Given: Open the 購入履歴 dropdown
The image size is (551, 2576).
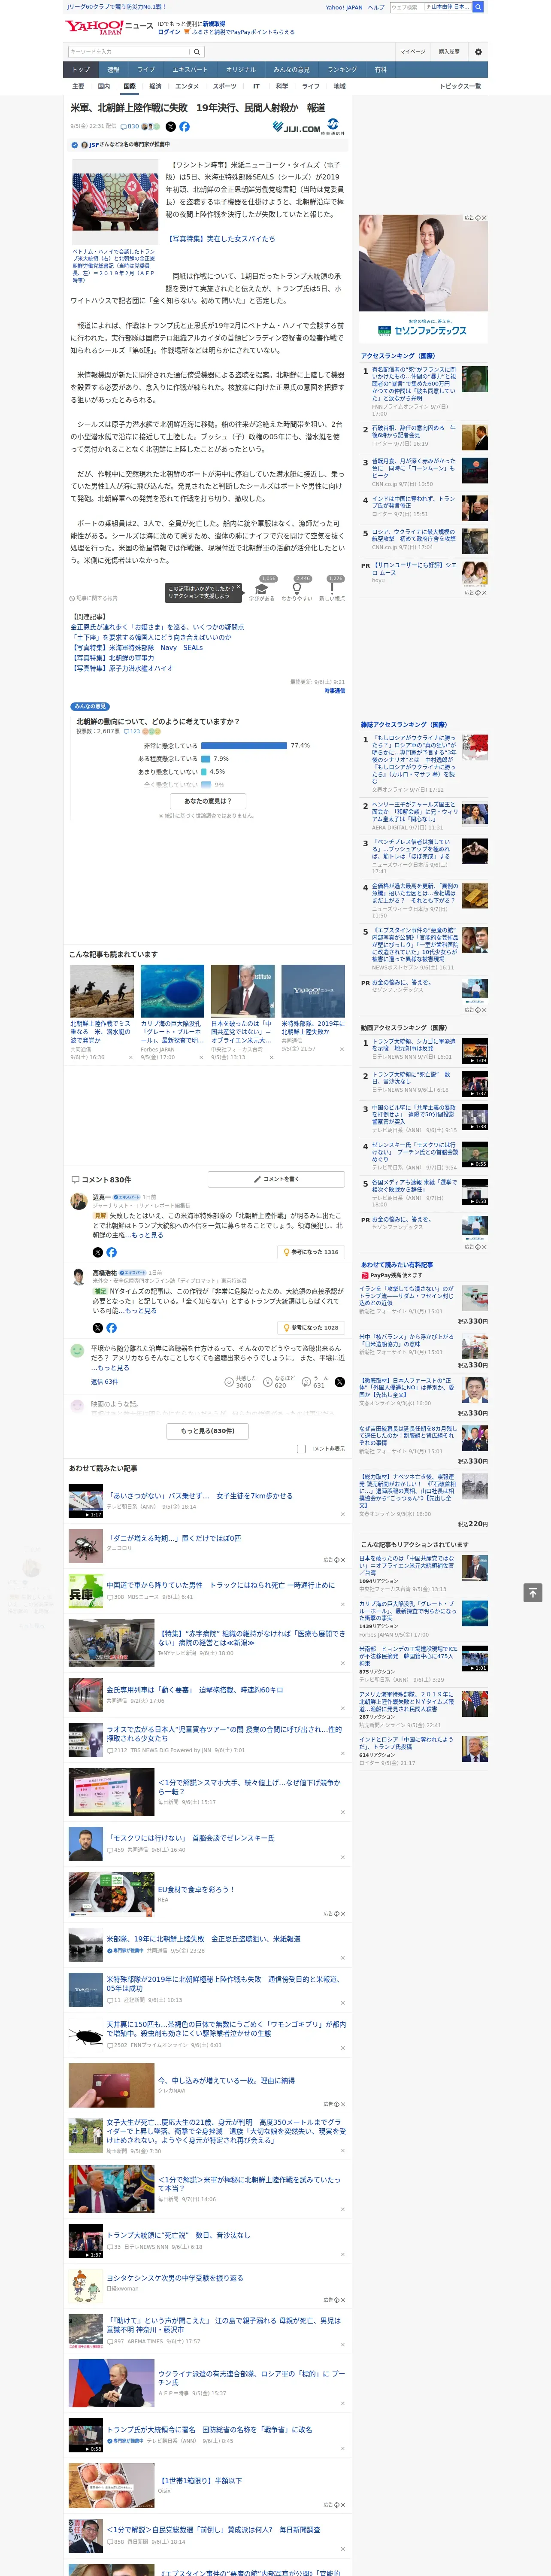Looking at the screenshot, I should pyautogui.click(x=449, y=51).
